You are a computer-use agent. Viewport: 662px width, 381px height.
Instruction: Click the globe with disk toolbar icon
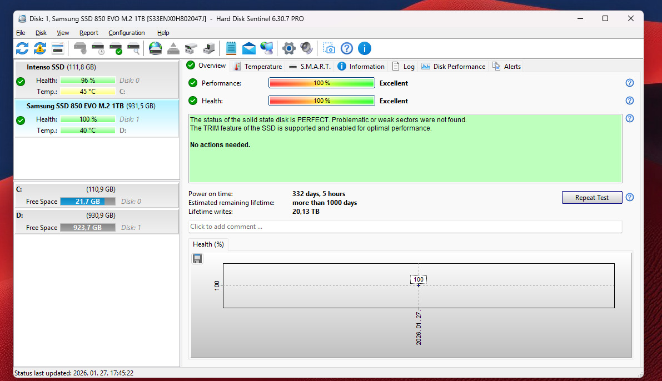click(156, 48)
